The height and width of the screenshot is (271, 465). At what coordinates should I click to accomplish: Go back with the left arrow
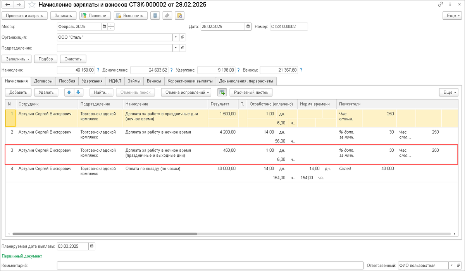[x=8, y=5]
